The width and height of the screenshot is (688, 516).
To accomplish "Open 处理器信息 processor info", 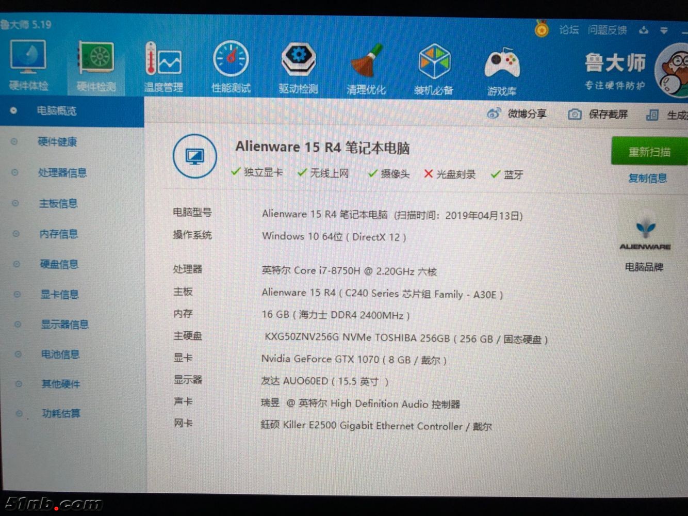I will tap(62, 173).
